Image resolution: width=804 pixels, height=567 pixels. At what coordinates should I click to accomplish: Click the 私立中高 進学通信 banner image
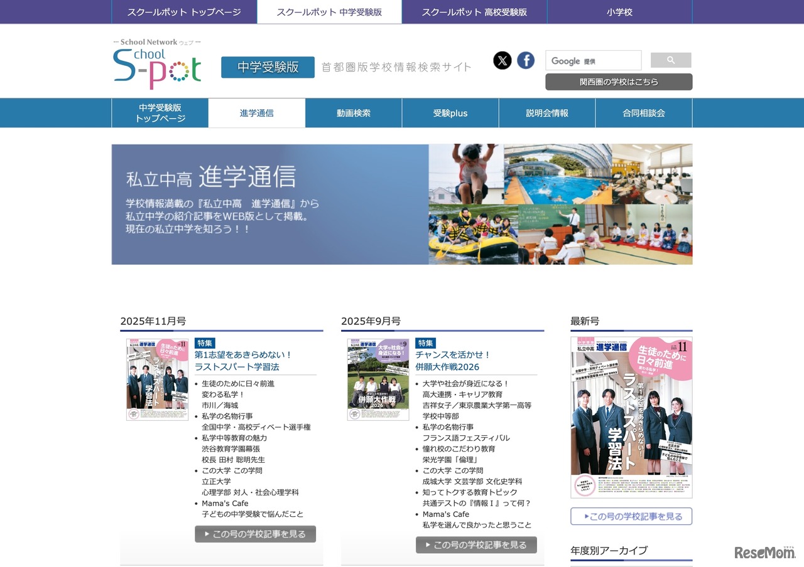point(401,204)
